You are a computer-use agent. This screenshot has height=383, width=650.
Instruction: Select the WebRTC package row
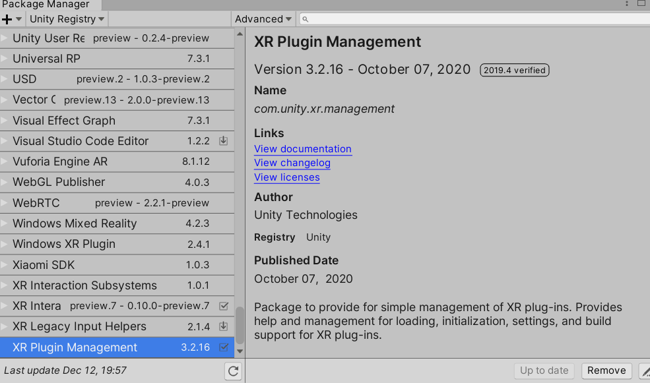point(117,203)
